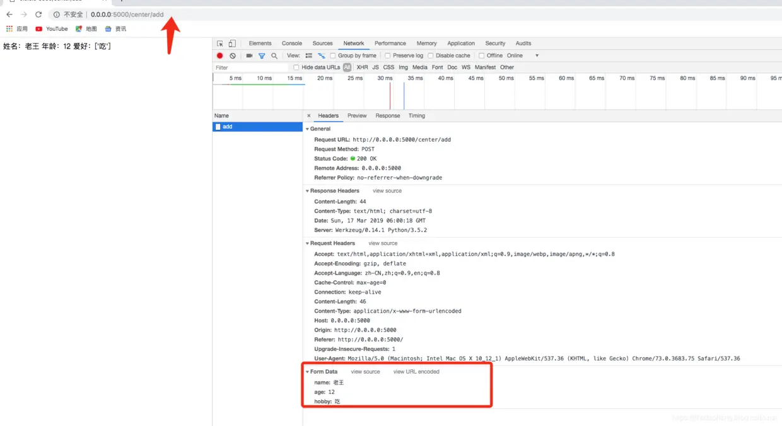Viewport: 782px width, 426px height.
Task: Filter requests by Other
Action: pyautogui.click(x=507, y=67)
